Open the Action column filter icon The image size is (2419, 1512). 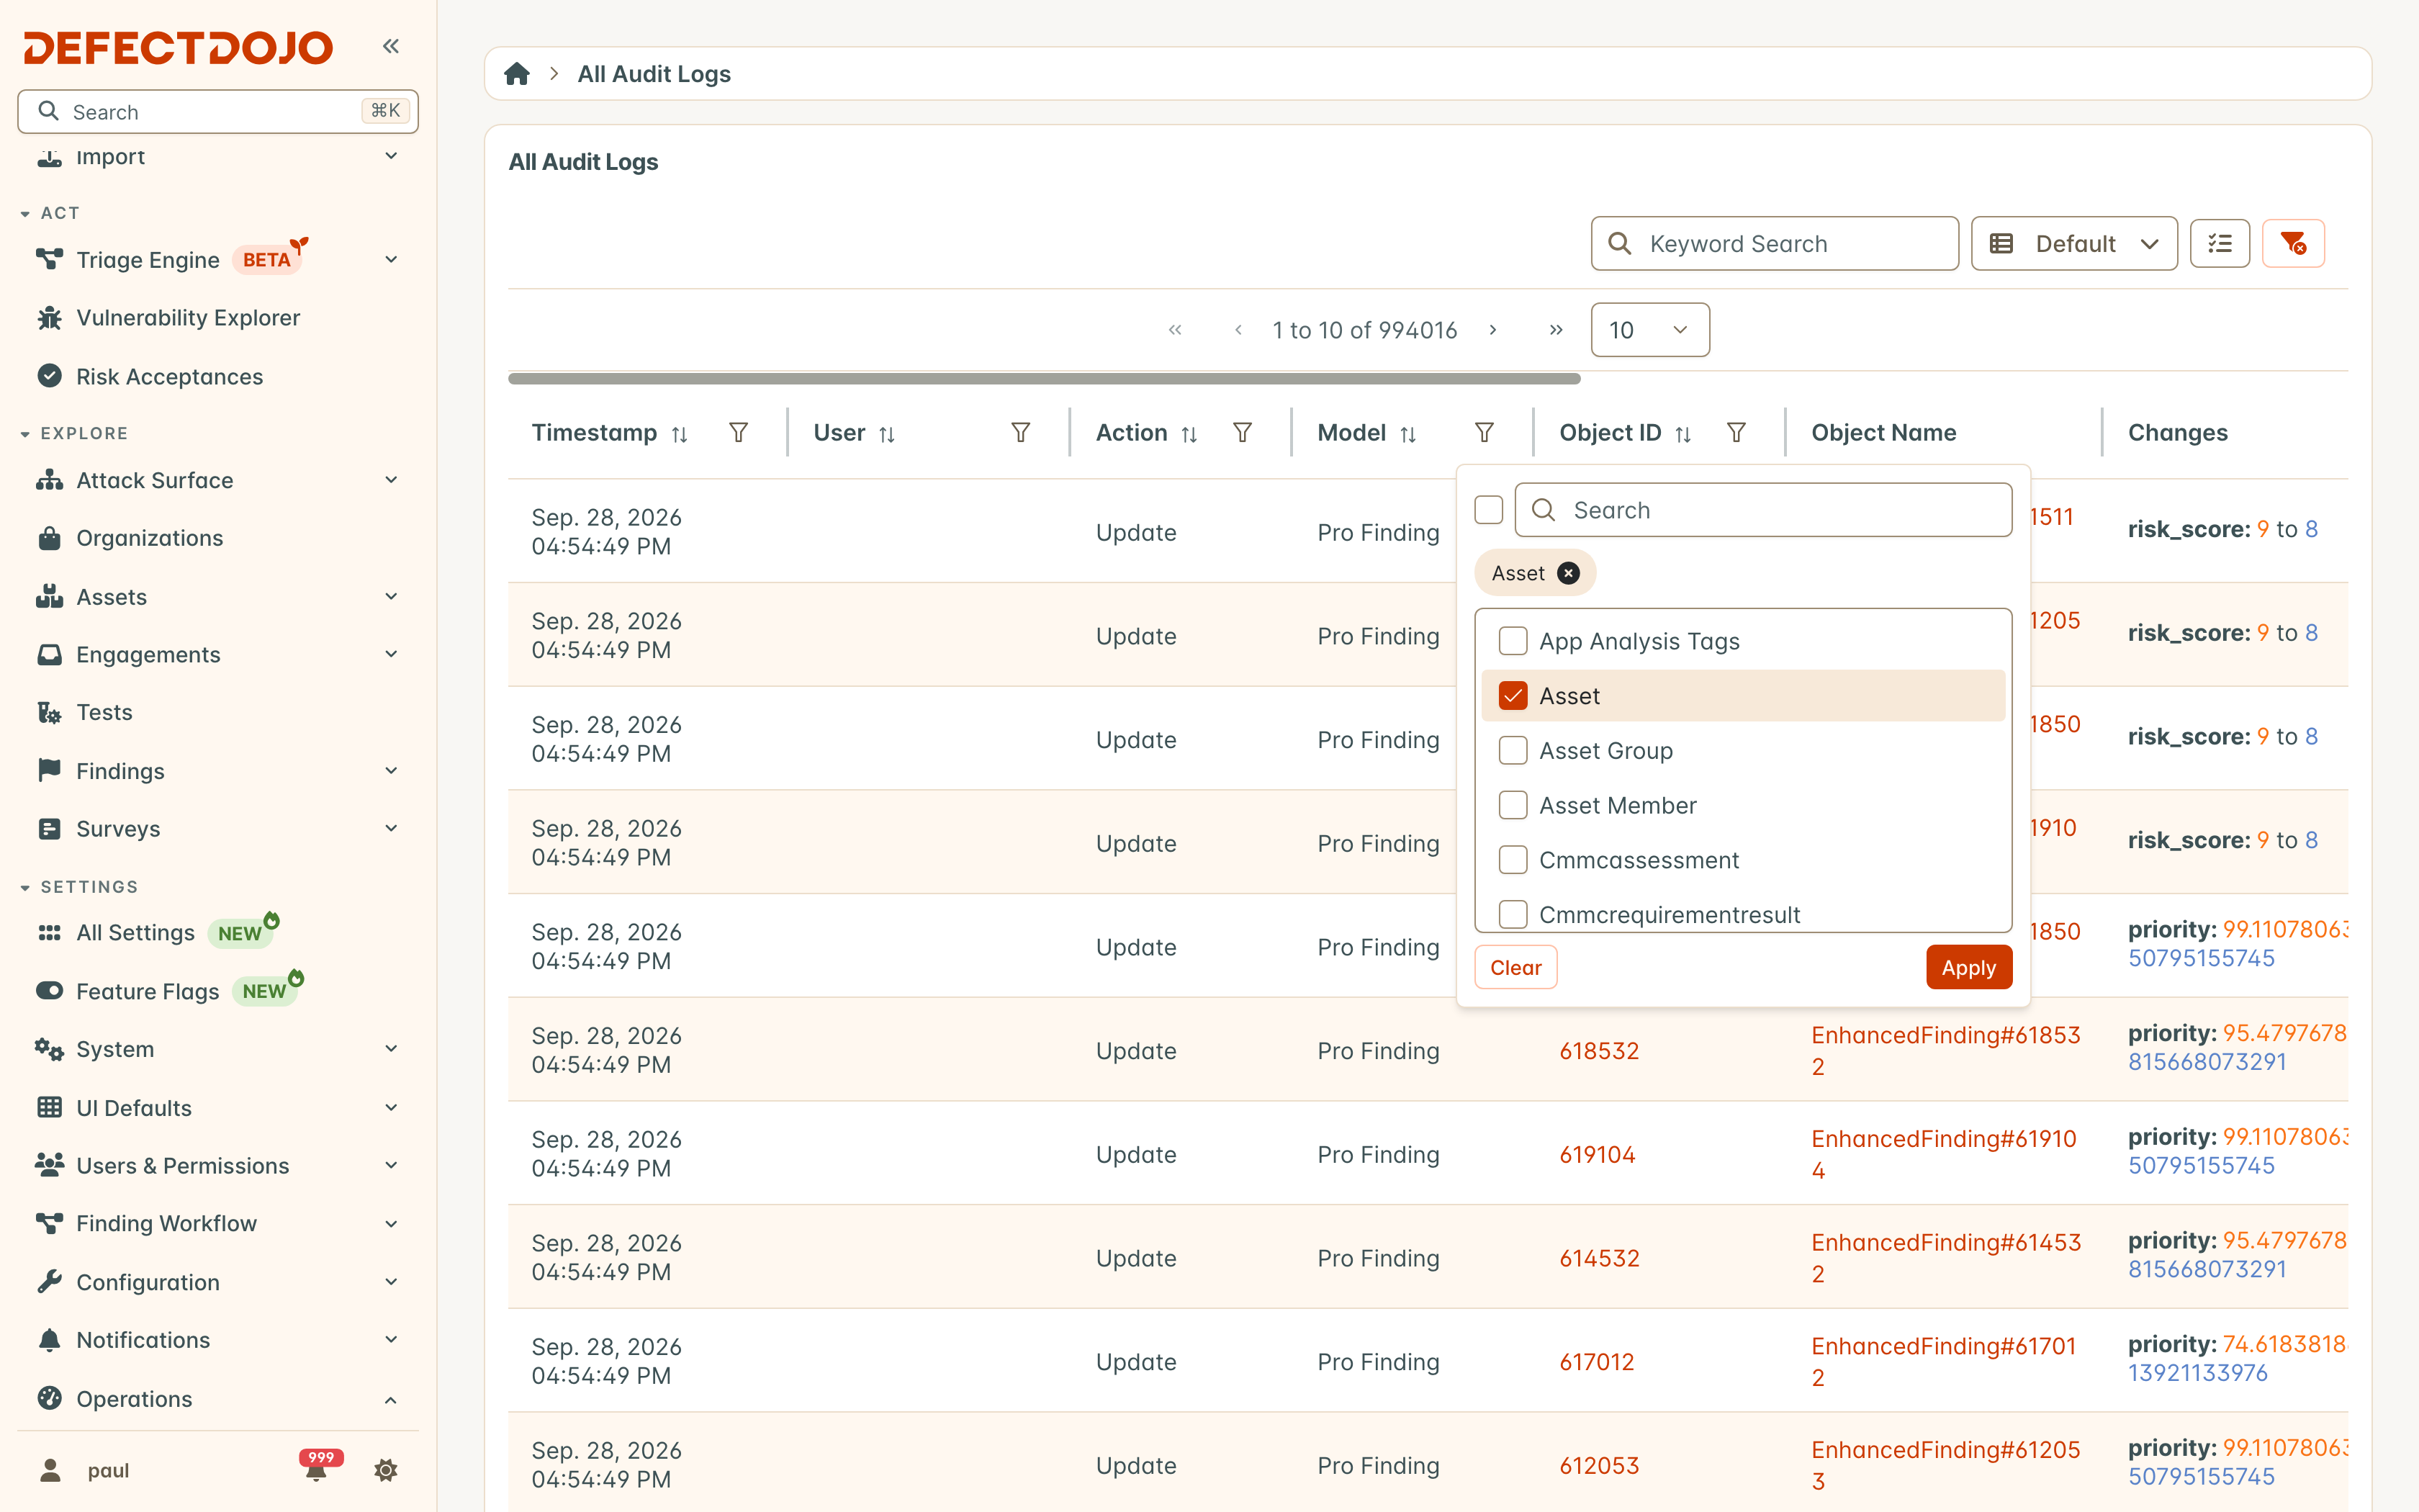point(1241,432)
